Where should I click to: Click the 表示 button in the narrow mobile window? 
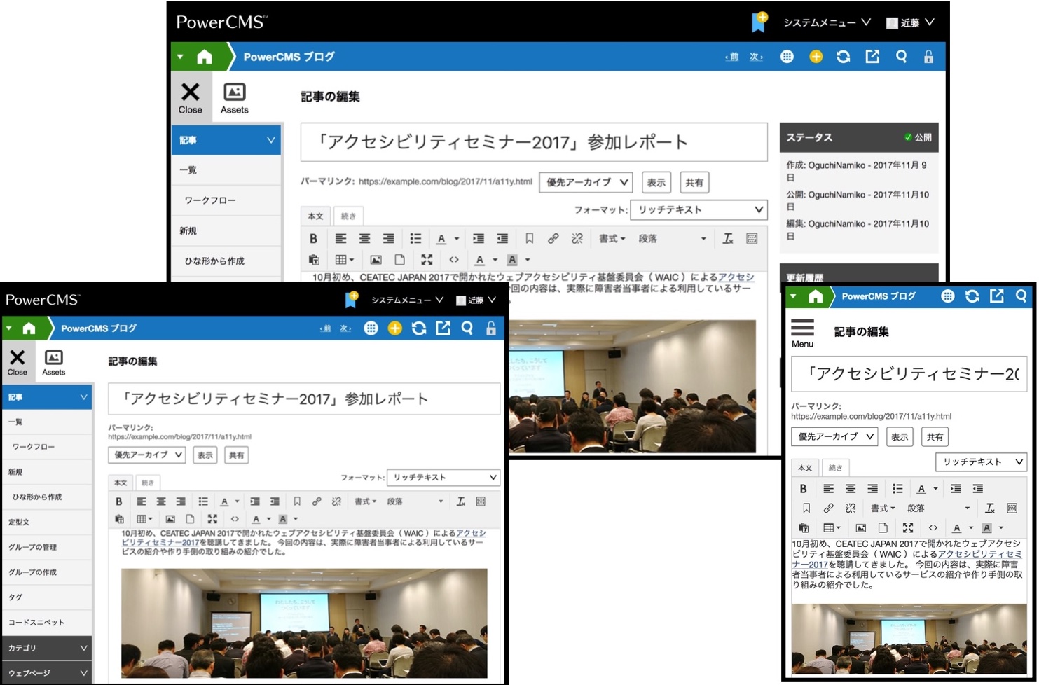(900, 437)
